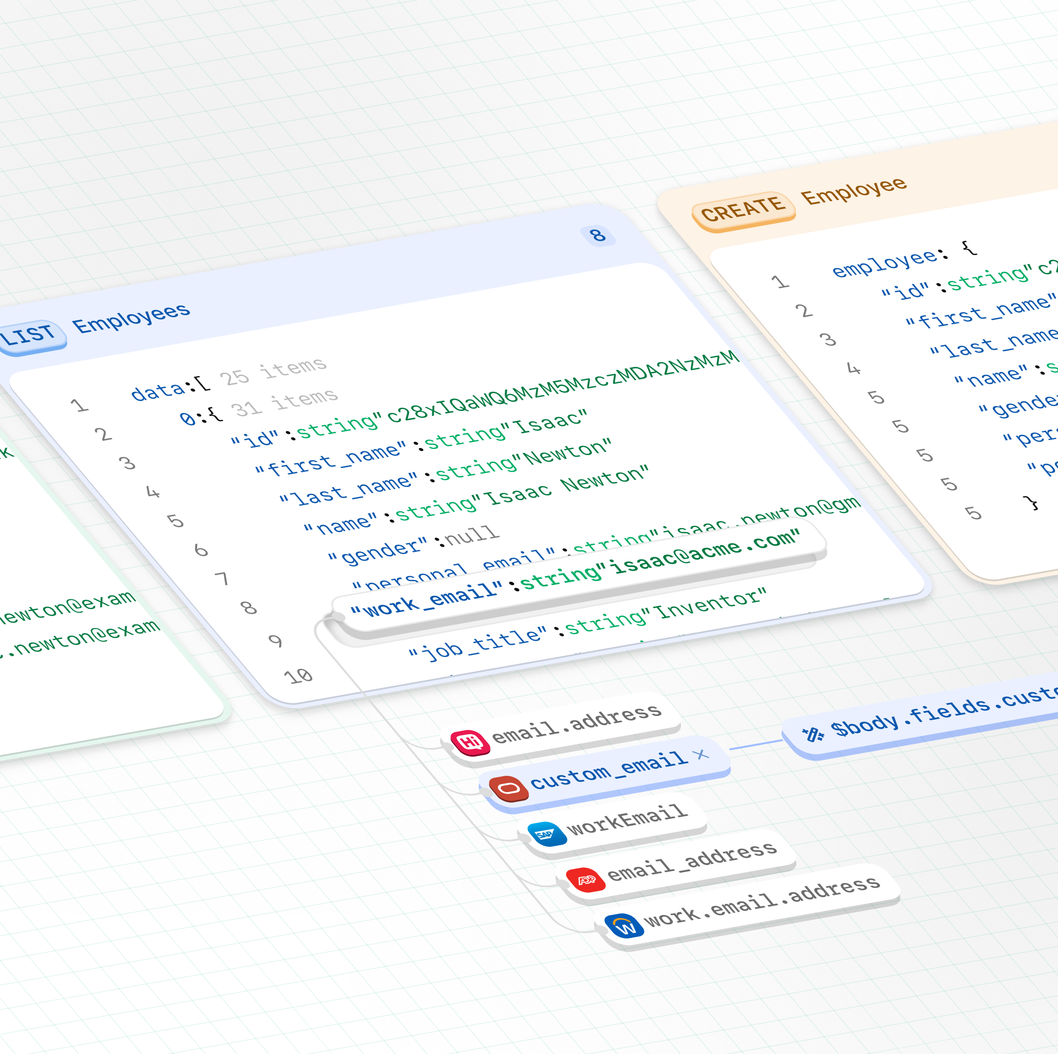
Task: Select the email_address field chip
Action: click(691, 862)
